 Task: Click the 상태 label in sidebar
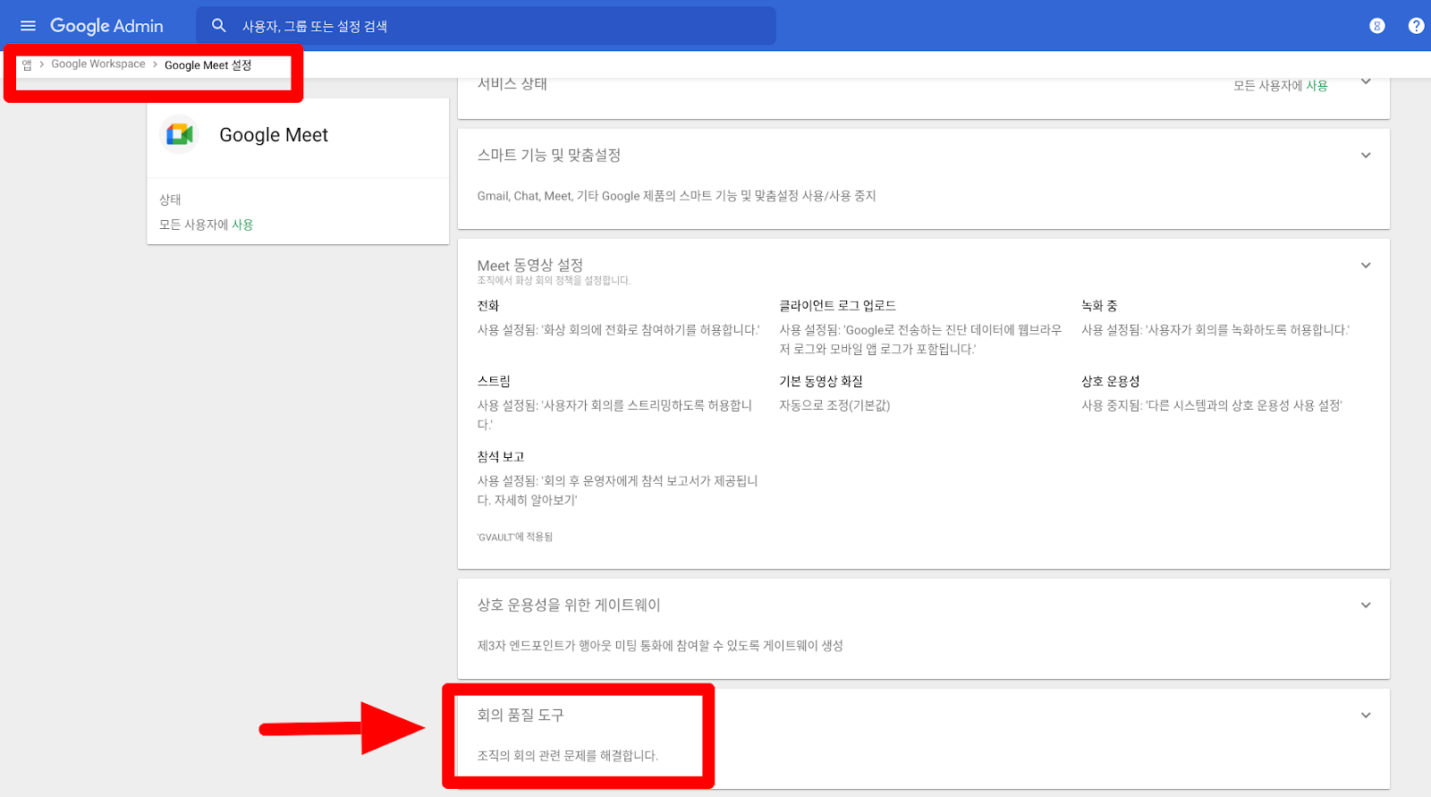tap(170, 199)
